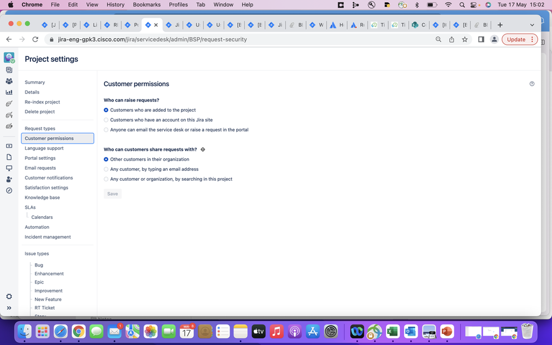Screen dimensions: 552x345
Task: Open Webex from the dock
Action: pyautogui.click(x=357, y=331)
